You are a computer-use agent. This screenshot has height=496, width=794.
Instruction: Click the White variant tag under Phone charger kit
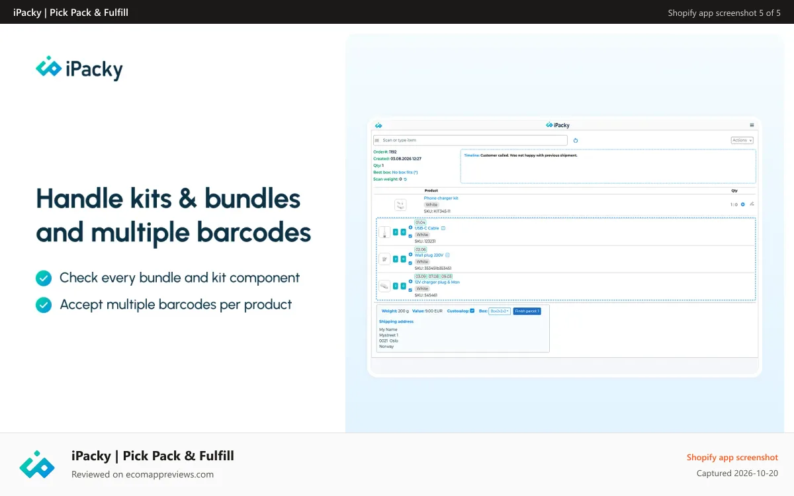pyautogui.click(x=431, y=205)
